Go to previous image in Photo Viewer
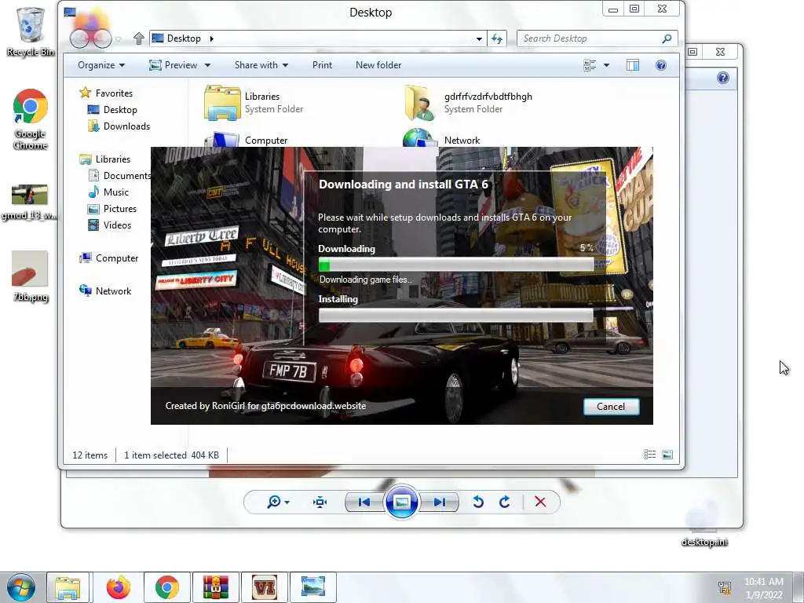The image size is (804, 603). (364, 502)
